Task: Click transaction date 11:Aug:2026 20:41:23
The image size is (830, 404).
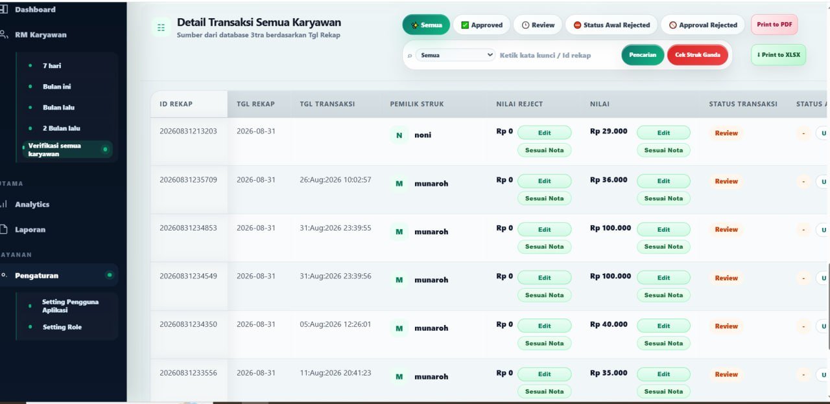Action: [x=335, y=373]
